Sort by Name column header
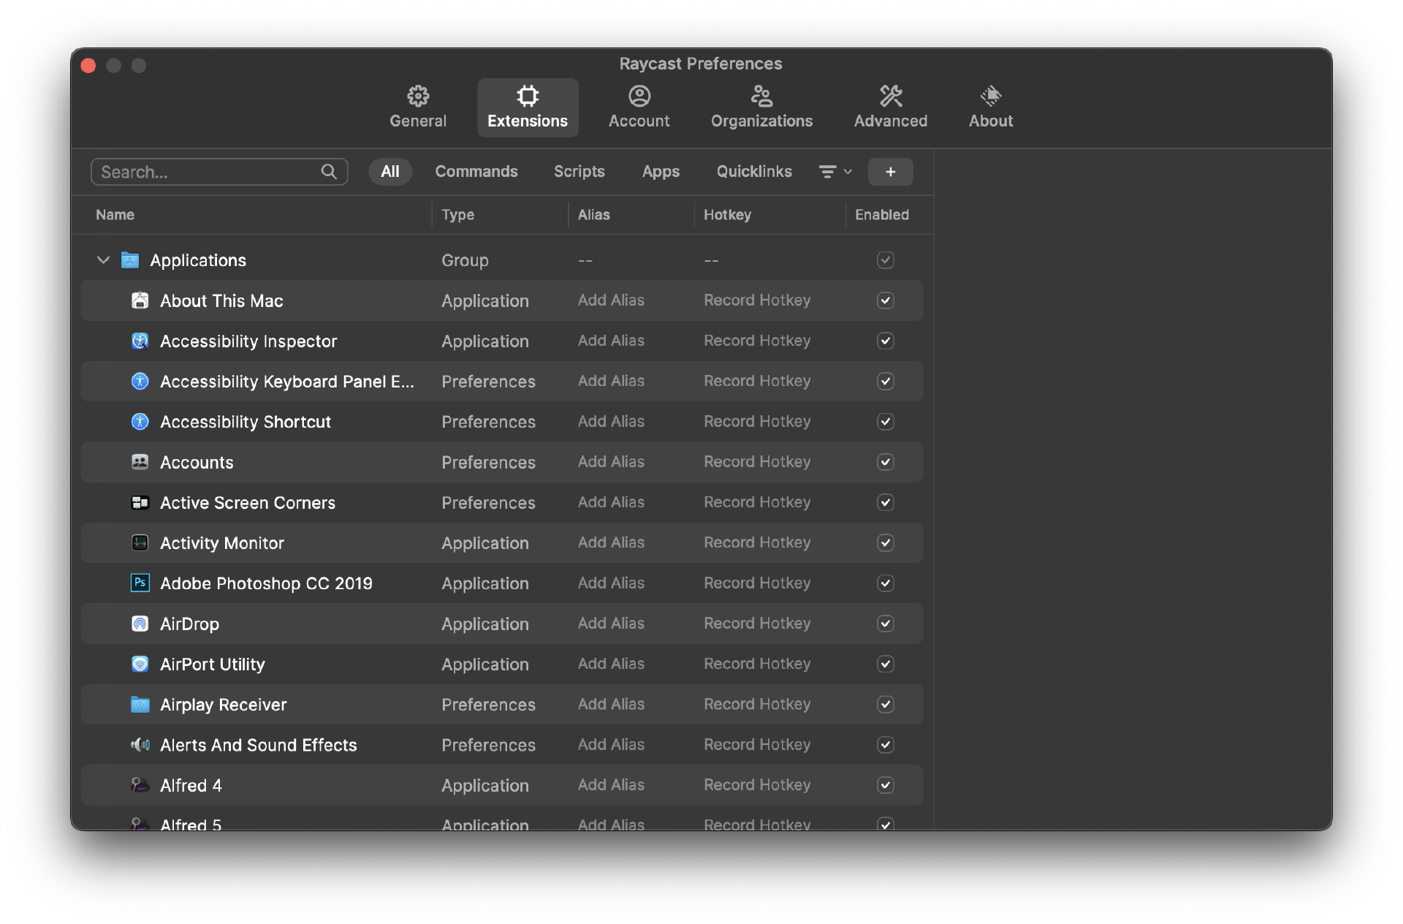Image resolution: width=1403 pixels, height=924 pixels. coord(115,215)
